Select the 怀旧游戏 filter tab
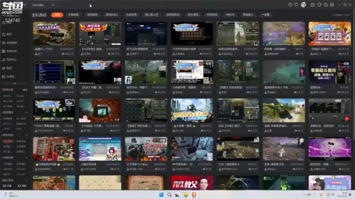The width and height of the screenshot is (355, 199). [212, 15]
